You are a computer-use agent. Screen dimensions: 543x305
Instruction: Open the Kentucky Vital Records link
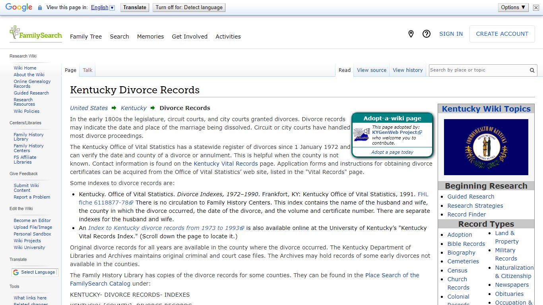(x=226, y=164)
